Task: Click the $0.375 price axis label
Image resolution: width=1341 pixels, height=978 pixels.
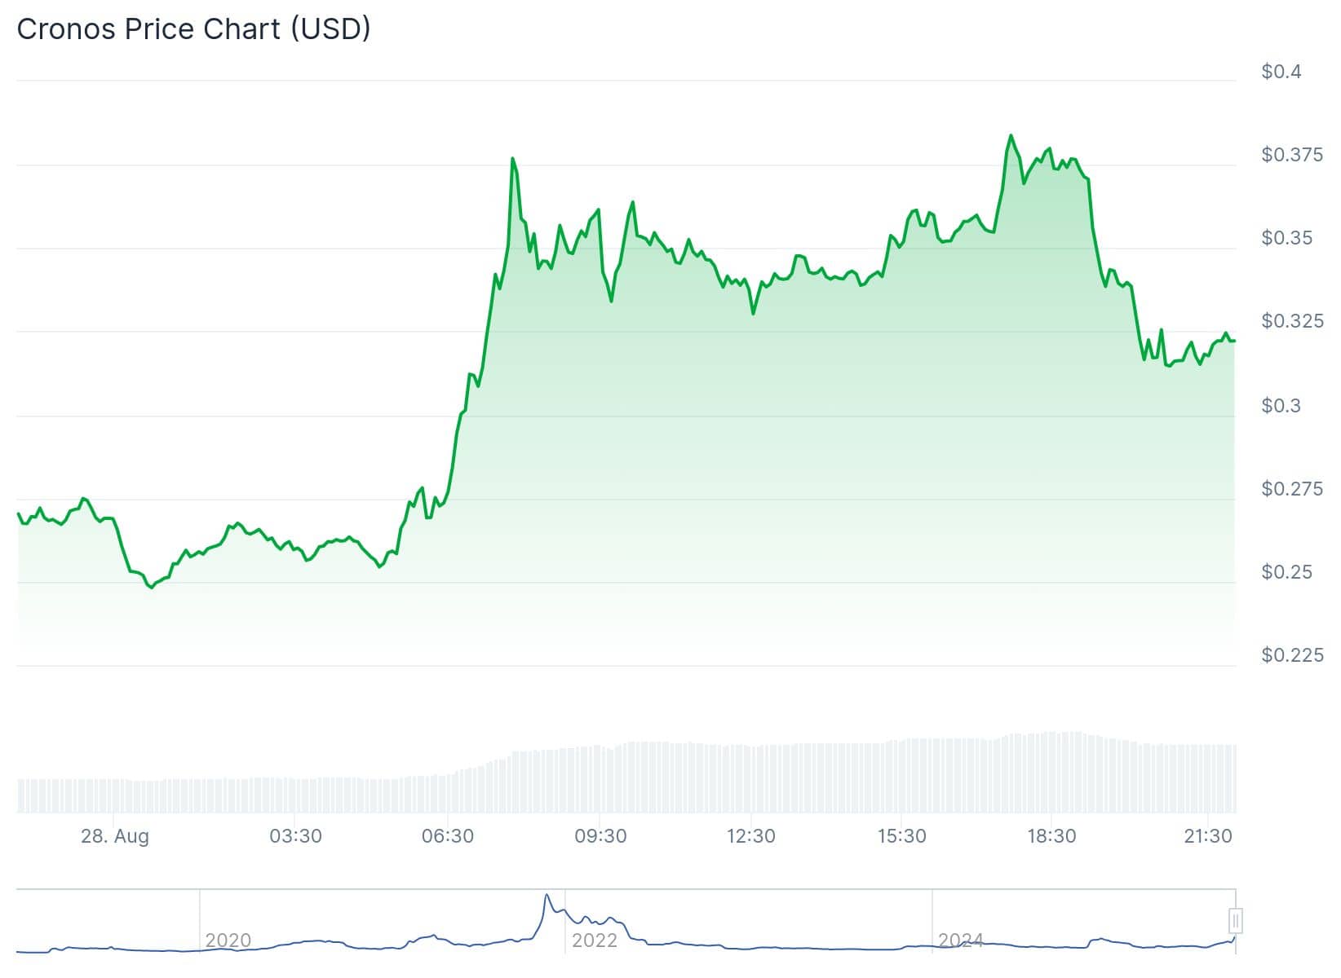Action: coord(1292,155)
